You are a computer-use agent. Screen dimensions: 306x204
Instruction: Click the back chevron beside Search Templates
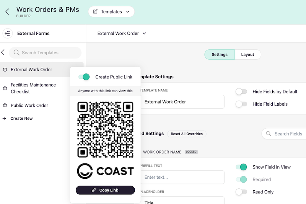[x=3, y=52]
